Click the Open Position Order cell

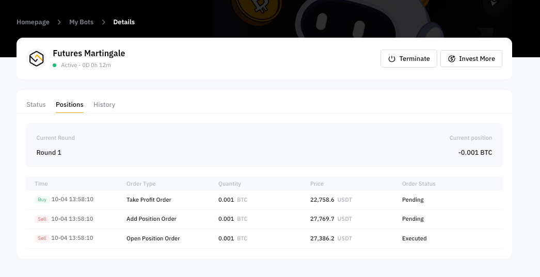(x=153, y=238)
